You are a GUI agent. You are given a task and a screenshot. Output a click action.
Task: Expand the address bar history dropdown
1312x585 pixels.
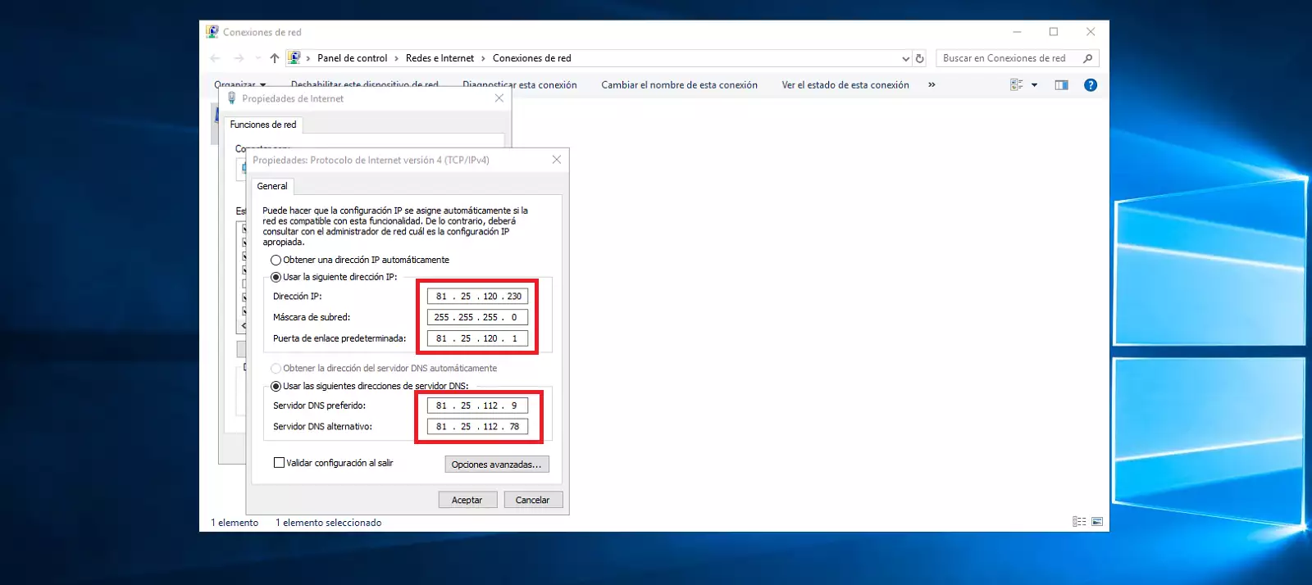pyautogui.click(x=905, y=58)
